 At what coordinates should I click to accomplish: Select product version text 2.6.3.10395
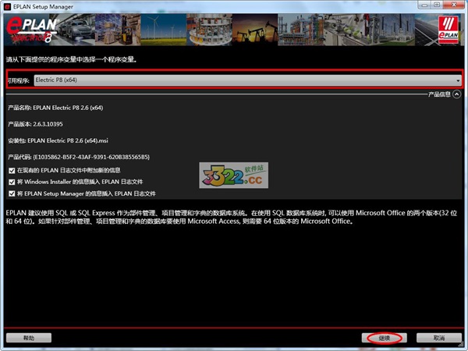pos(48,124)
